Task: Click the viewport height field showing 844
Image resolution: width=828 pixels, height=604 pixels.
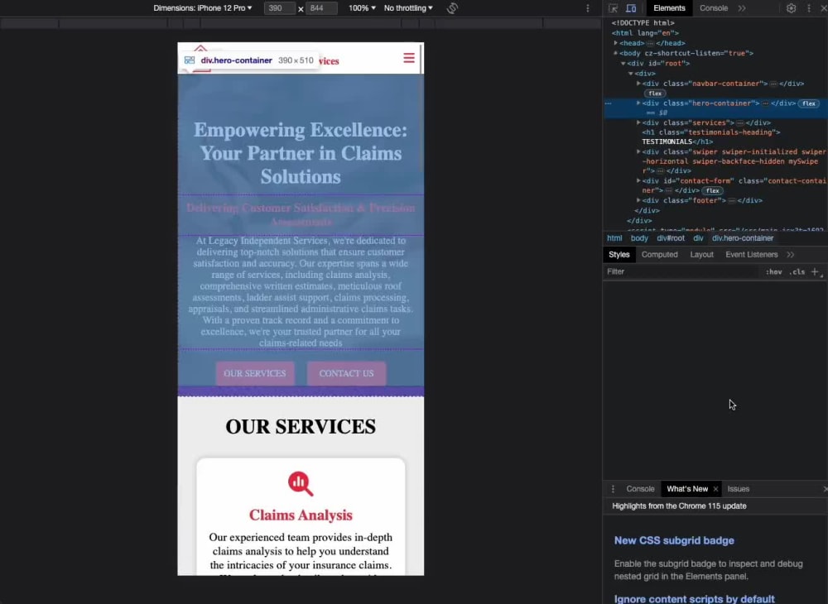Action: (321, 8)
